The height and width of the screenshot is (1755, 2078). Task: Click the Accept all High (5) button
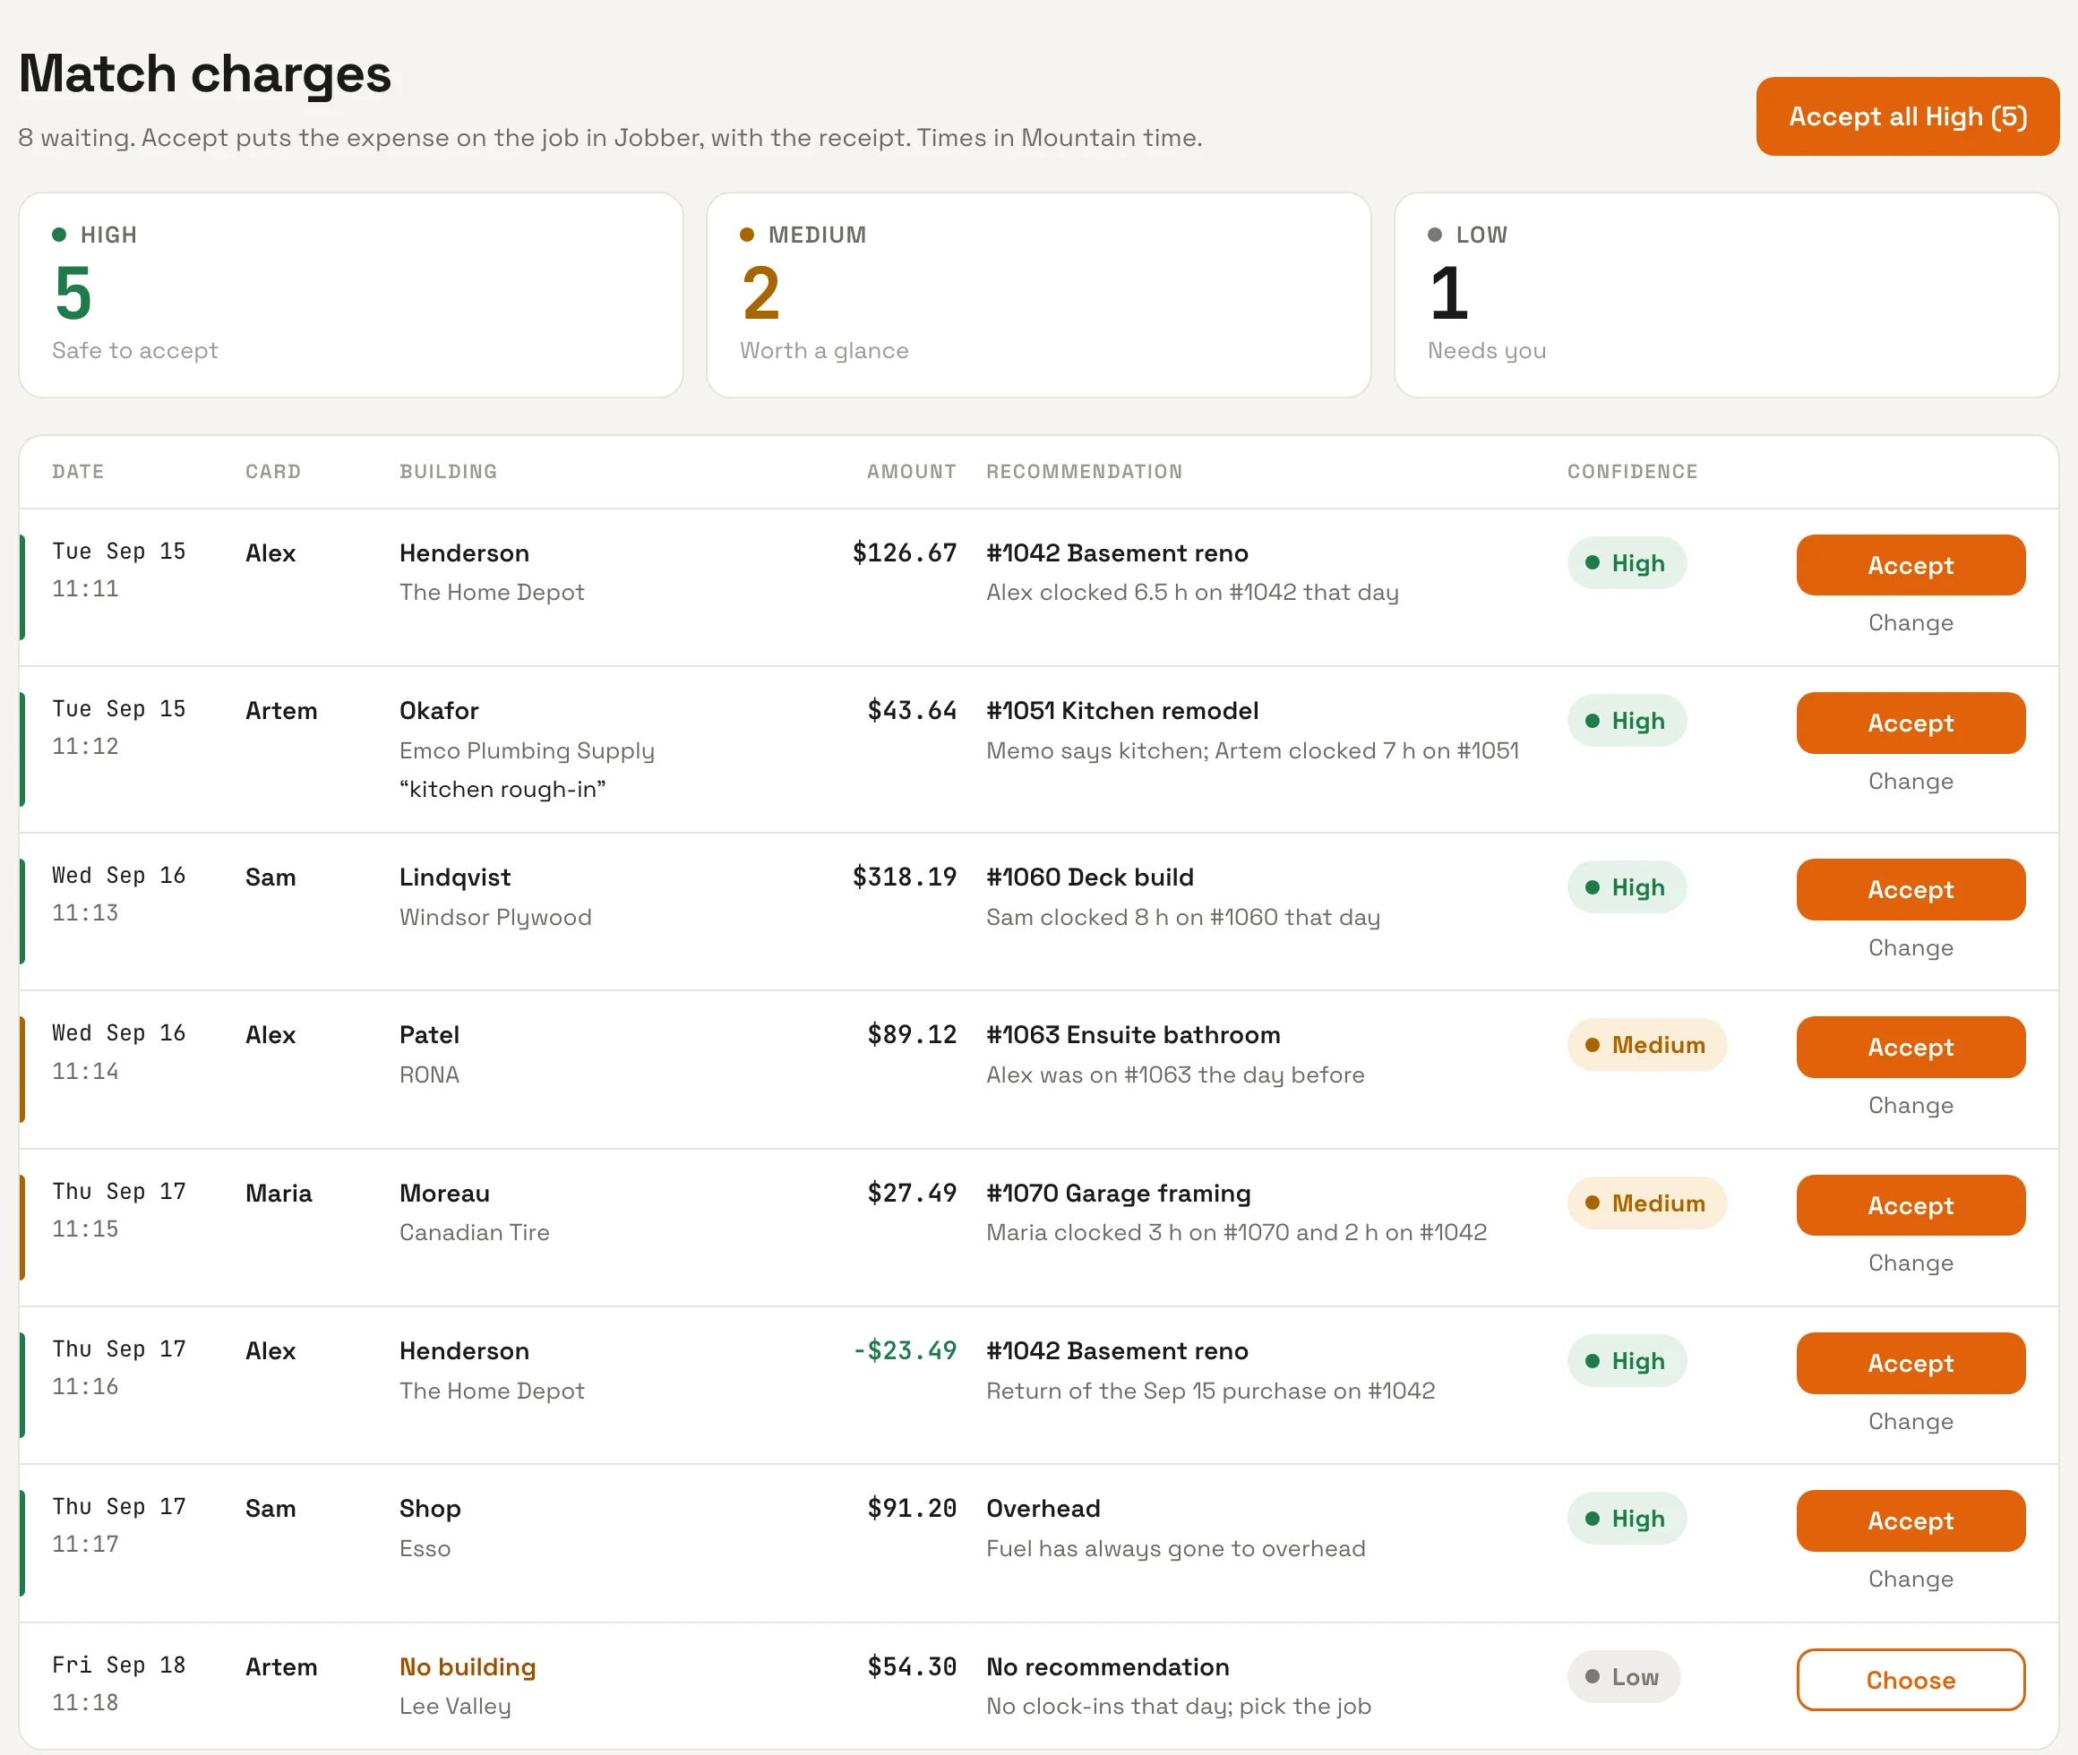1907,116
